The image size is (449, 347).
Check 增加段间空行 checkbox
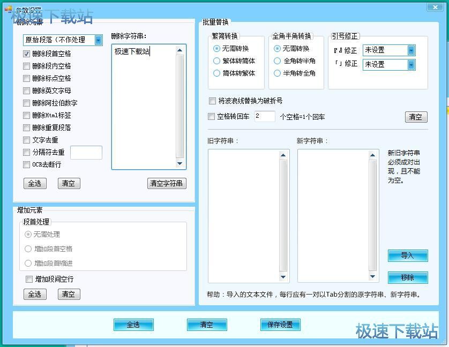click(29, 279)
